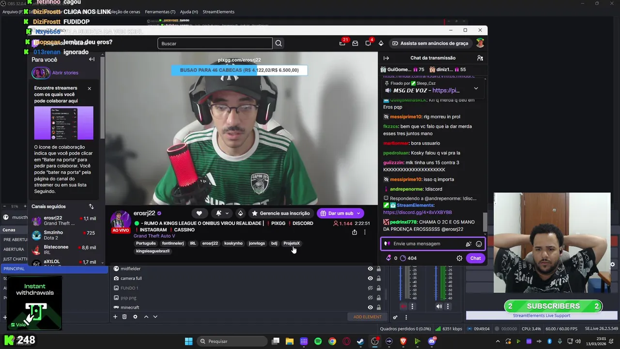Open the discord.gg link in chat
Screen dimensions: 620x349
[418, 212]
